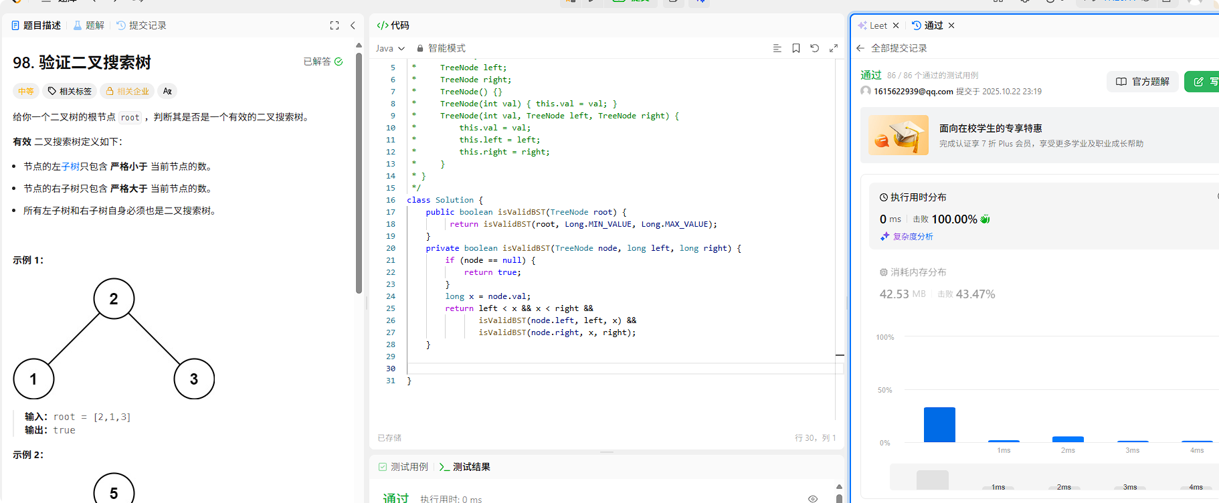Click the fullscreen icon in the description panel
The width and height of the screenshot is (1219, 503).
(x=335, y=25)
